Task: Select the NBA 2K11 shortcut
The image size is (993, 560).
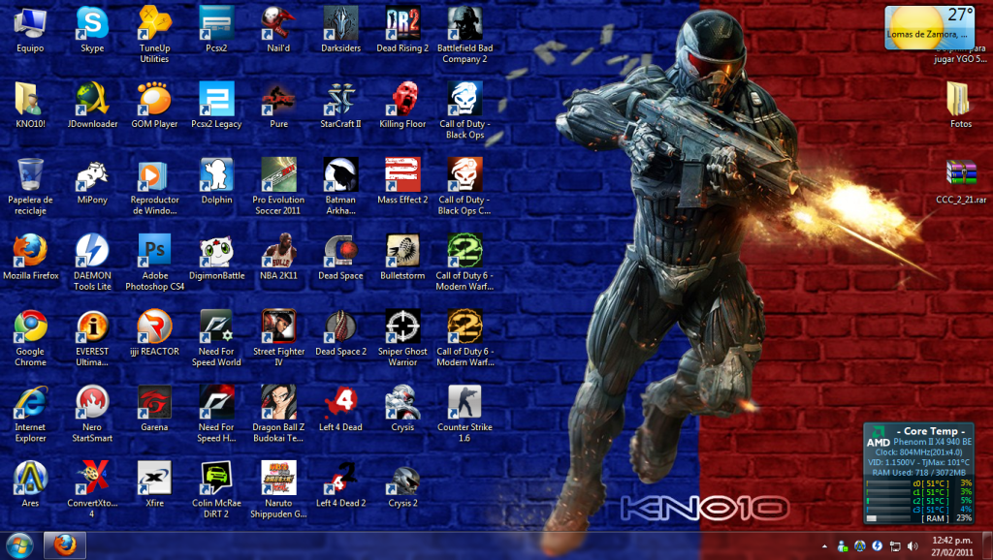Action: pyautogui.click(x=278, y=258)
